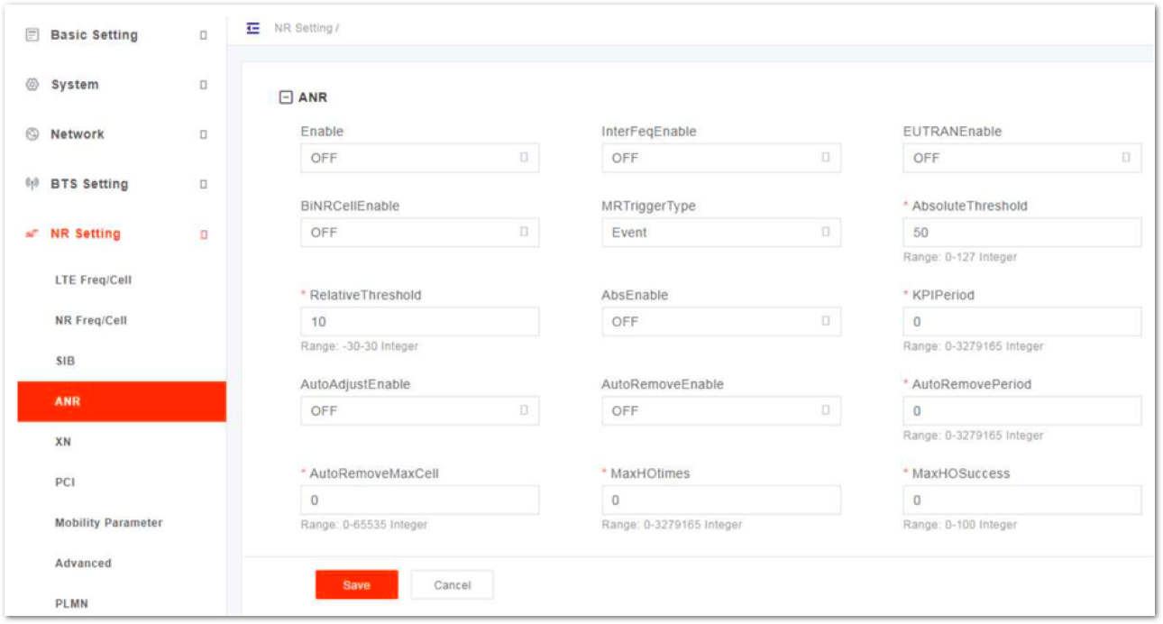Viewport: 1163px width, 624px height.
Task: Click the BTS Setting antenna icon
Action: pyautogui.click(x=32, y=184)
